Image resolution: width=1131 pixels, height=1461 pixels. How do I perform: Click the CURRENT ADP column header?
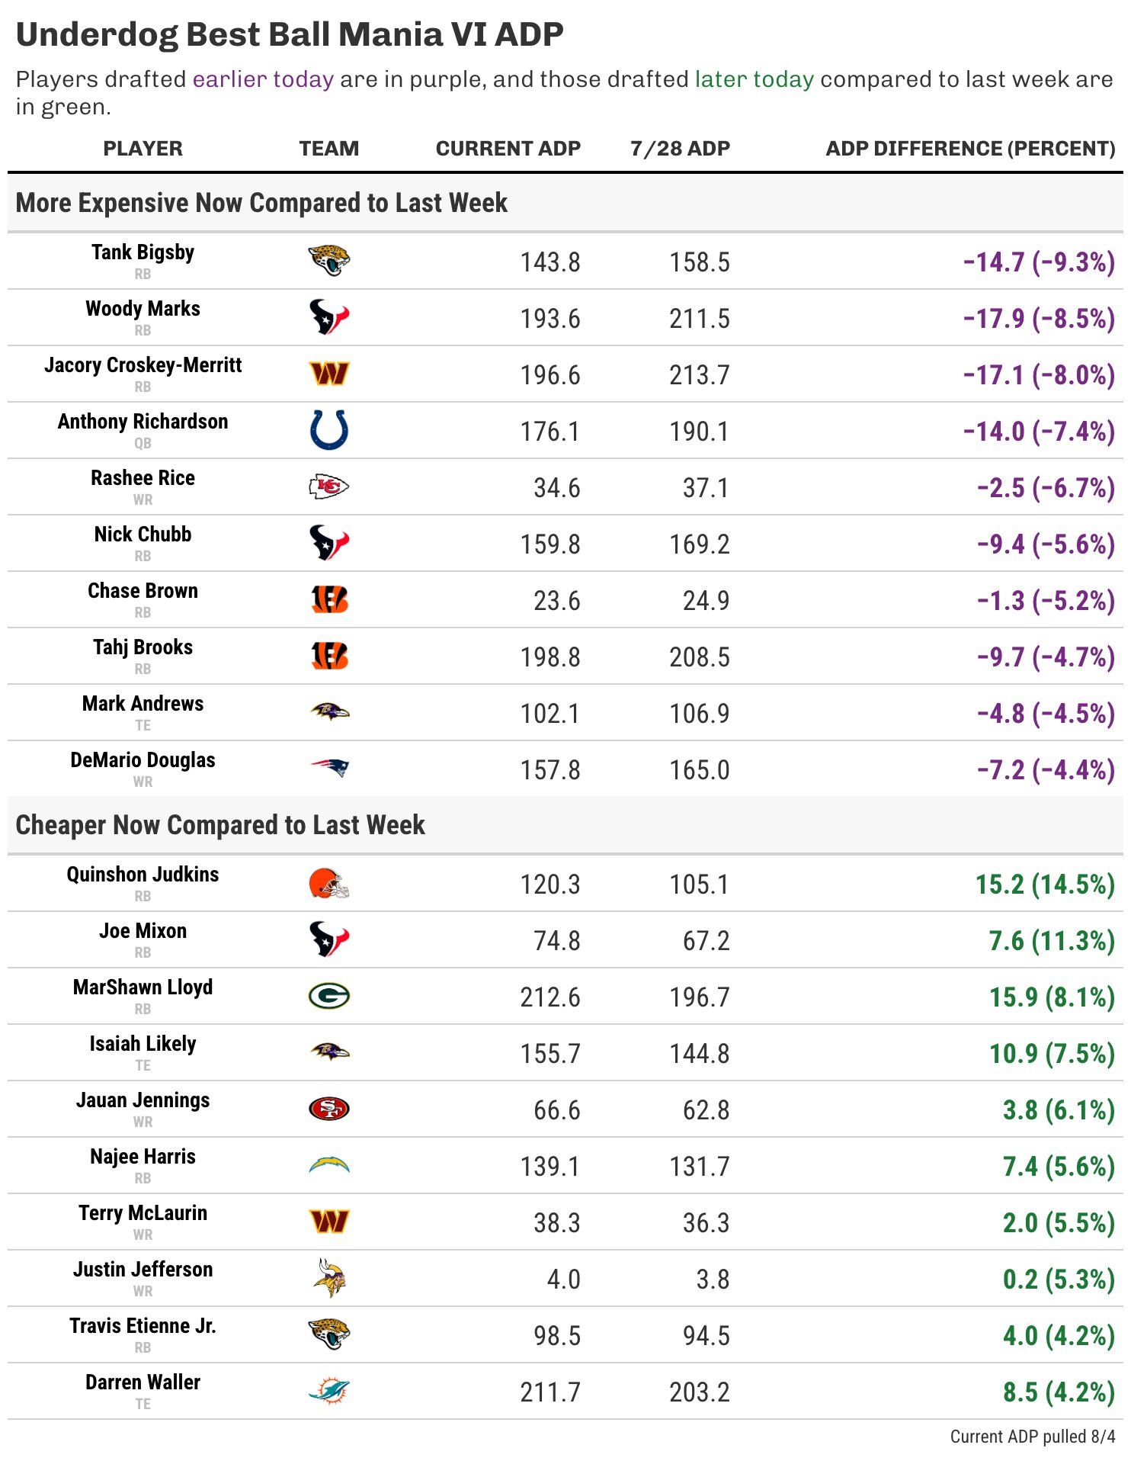tap(508, 148)
